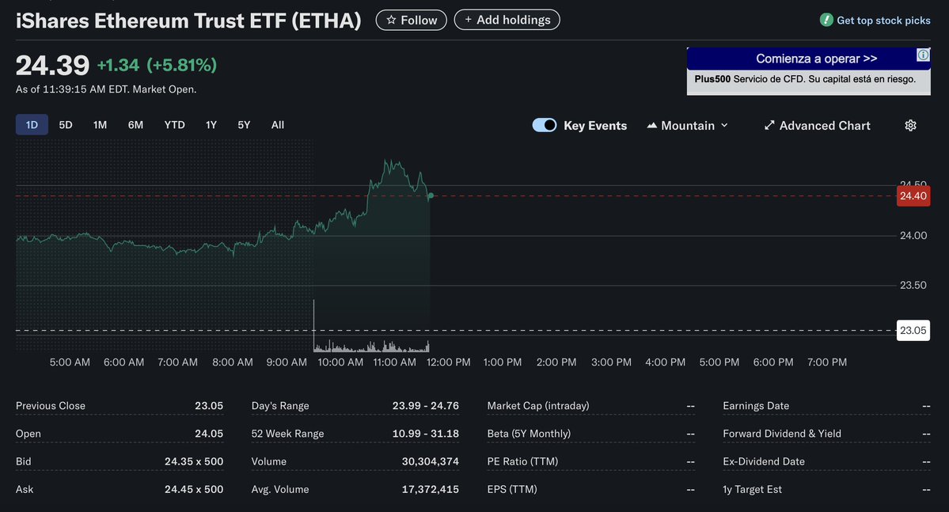Click the chart settings gear icon
The image size is (949, 512).
tap(910, 125)
